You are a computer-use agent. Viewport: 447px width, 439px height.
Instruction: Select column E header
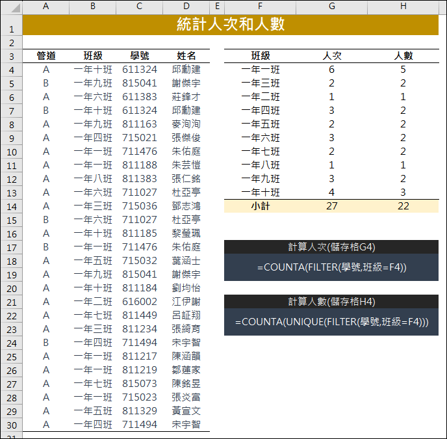[x=217, y=7]
